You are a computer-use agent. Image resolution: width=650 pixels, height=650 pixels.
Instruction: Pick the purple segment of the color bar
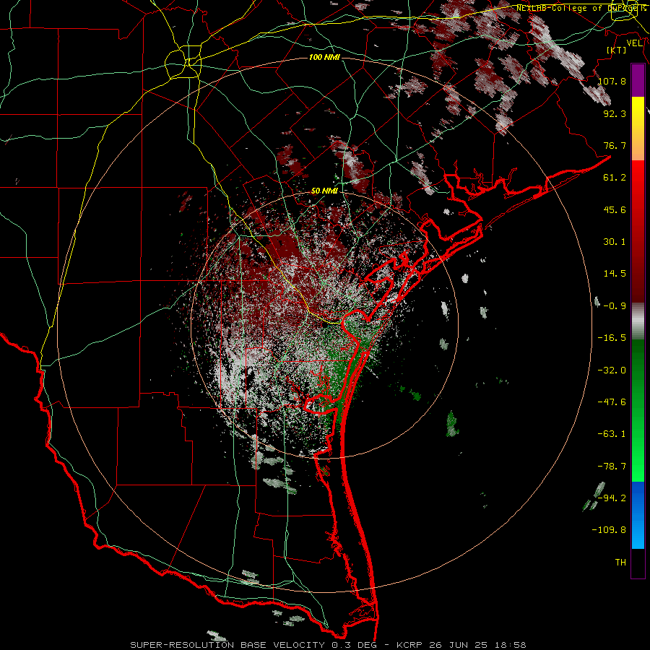coord(638,80)
